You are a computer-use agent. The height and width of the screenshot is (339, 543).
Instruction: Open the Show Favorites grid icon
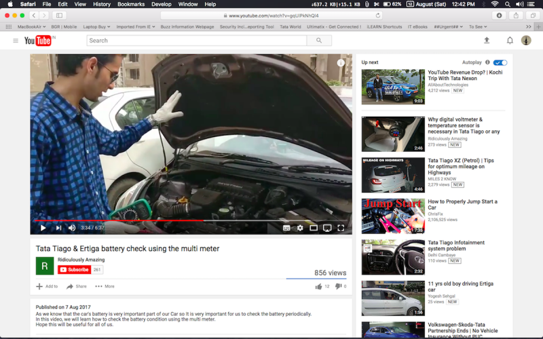point(9,26)
